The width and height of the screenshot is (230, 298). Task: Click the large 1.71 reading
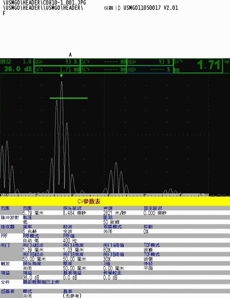pyautogui.click(x=209, y=65)
